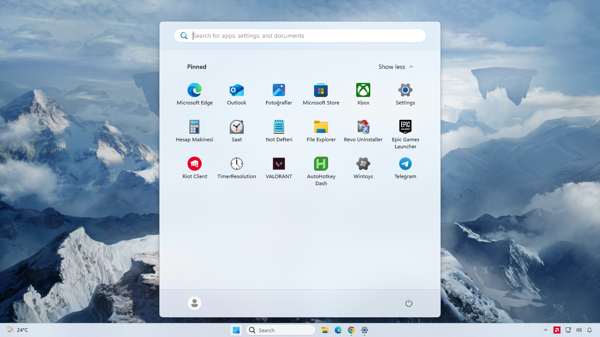The width and height of the screenshot is (600, 337).
Task: Launch the Wintoys app
Action: (363, 168)
